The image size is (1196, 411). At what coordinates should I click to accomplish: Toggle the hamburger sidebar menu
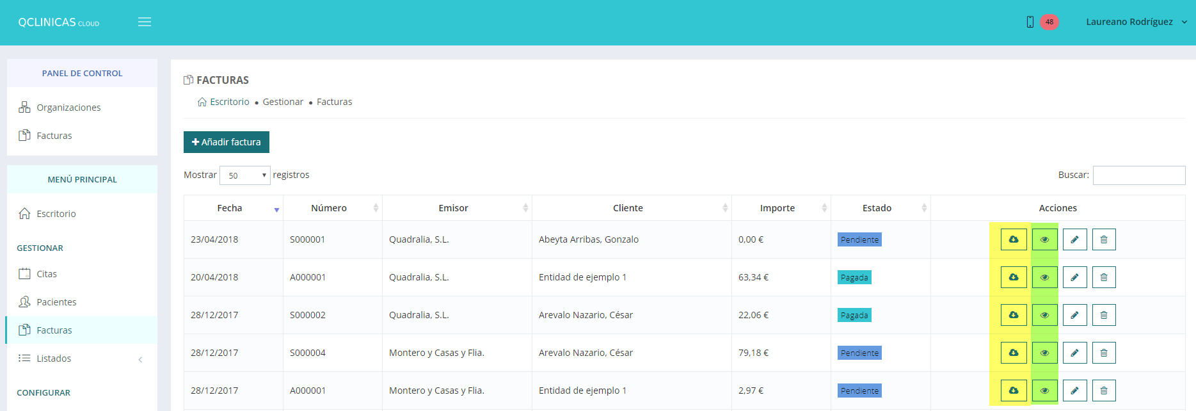(x=145, y=22)
